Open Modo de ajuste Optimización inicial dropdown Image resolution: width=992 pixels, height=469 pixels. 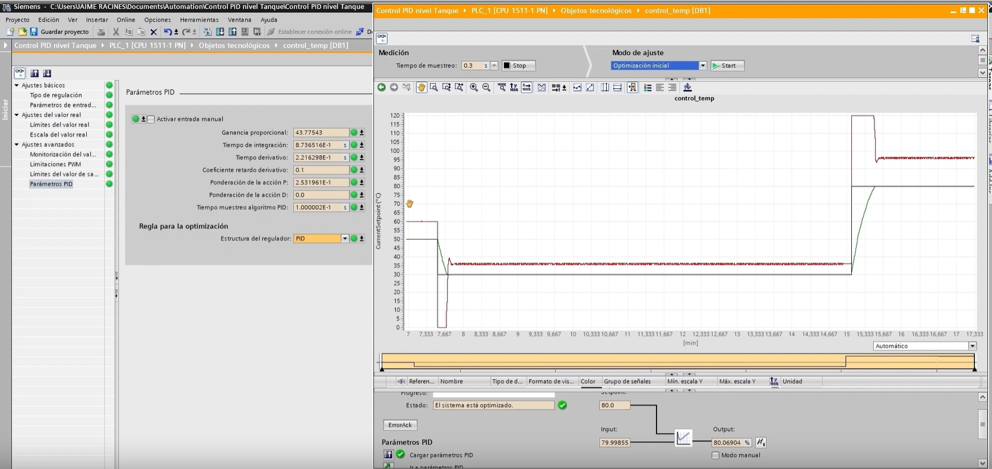click(703, 66)
